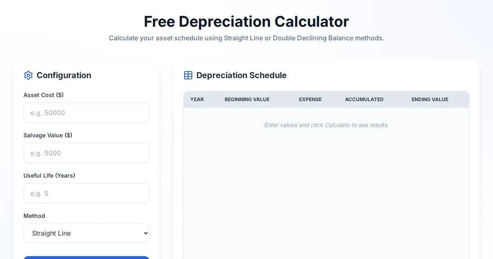
Task: Click the Method dropdown arrow chevron
Action: click(x=145, y=233)
